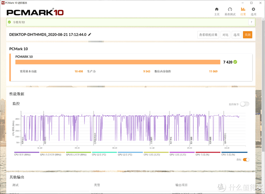Click the 01:40 time mark on chart

pos(40,148)
